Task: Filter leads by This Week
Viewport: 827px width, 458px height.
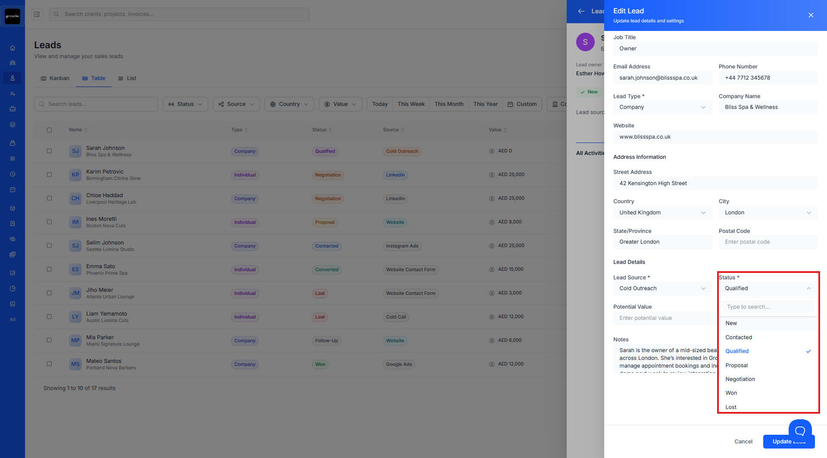Action: click(x=411, y=104)
